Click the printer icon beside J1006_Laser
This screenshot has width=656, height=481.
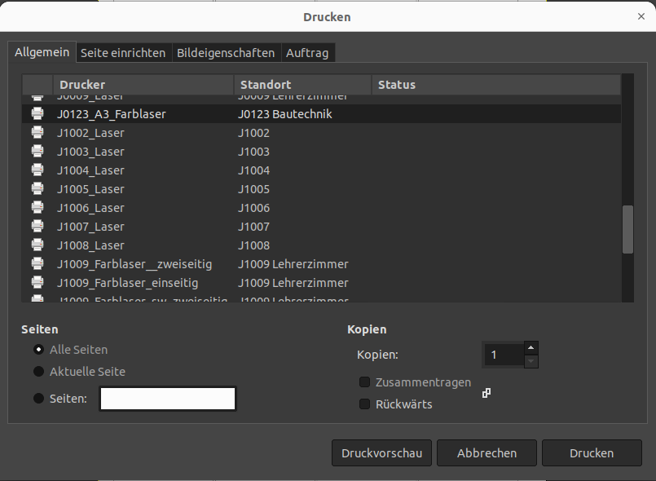click(37, 207)
